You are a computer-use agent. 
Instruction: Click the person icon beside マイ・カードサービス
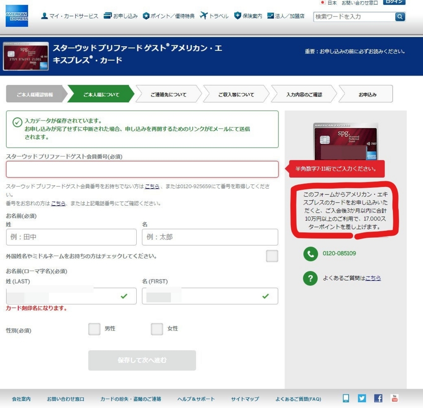44,16
